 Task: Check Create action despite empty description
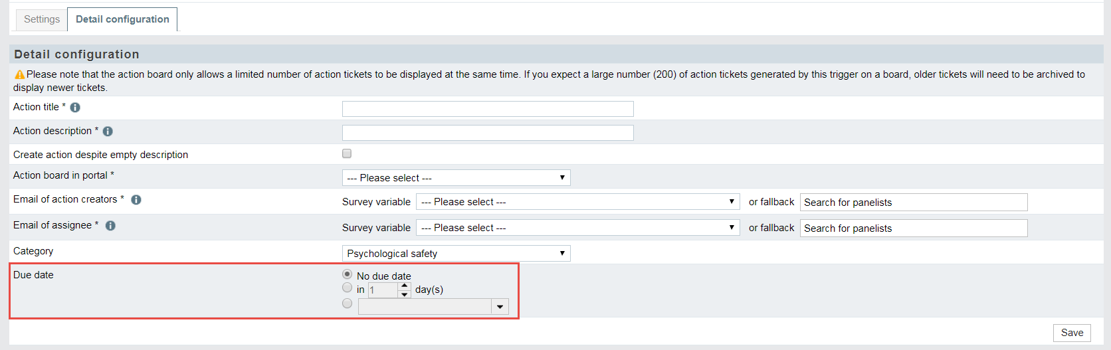click(x=347, y=153)
